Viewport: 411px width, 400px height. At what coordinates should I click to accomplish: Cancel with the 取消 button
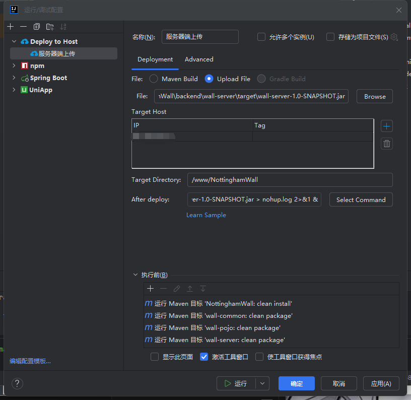pos(338,383)
